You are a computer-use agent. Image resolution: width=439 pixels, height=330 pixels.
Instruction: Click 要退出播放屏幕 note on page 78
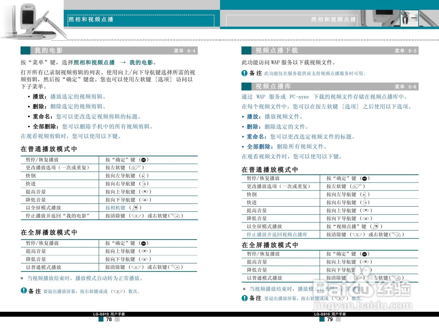[91, 291]
